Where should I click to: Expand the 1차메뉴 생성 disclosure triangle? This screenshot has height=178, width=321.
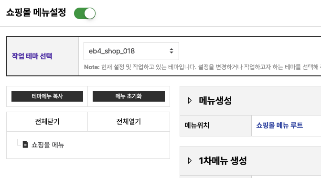(190, 161)
